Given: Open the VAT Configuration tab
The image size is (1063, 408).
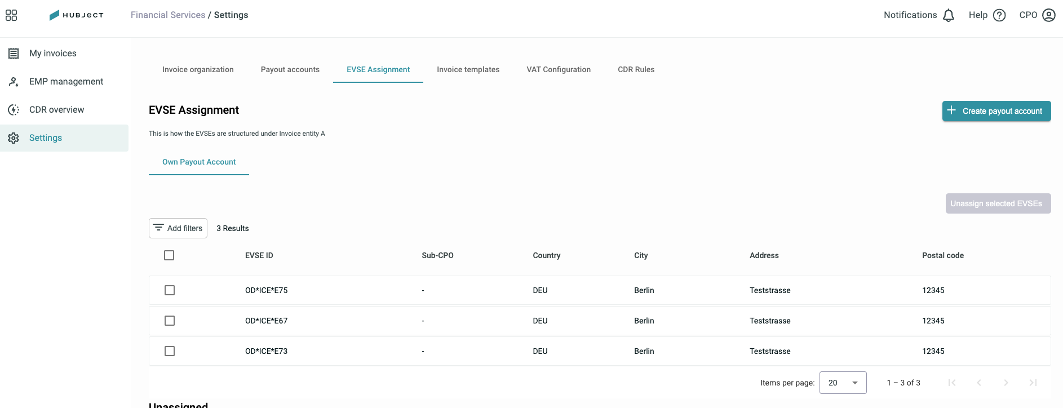Looking at the screenshot, I should tap(559, 69).
